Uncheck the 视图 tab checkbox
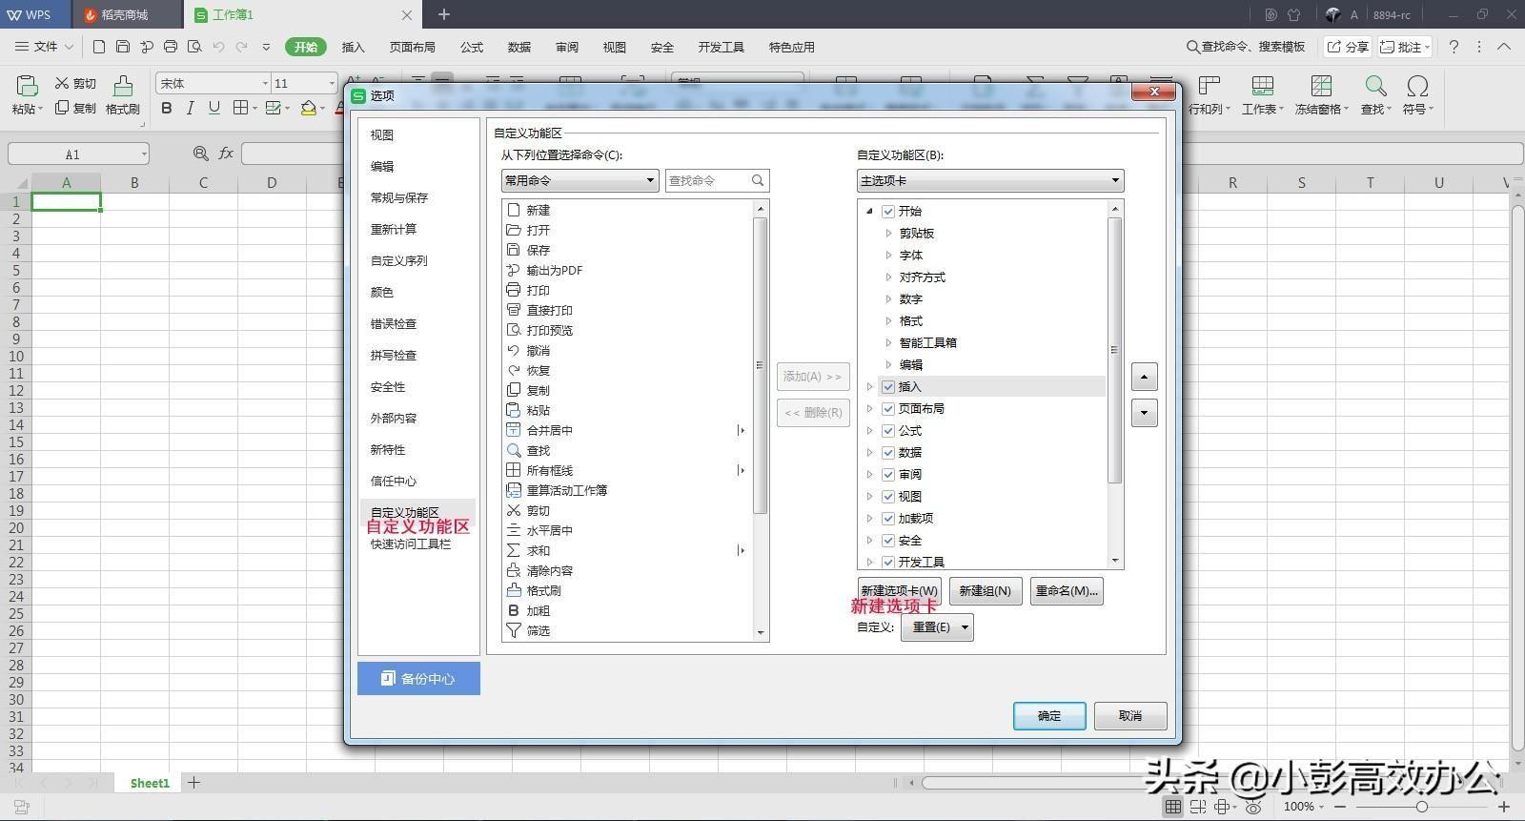 pos(888,497)
